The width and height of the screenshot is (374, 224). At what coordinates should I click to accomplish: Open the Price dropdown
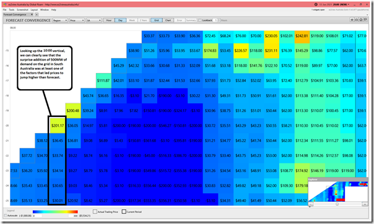click(x=77, y=20)
